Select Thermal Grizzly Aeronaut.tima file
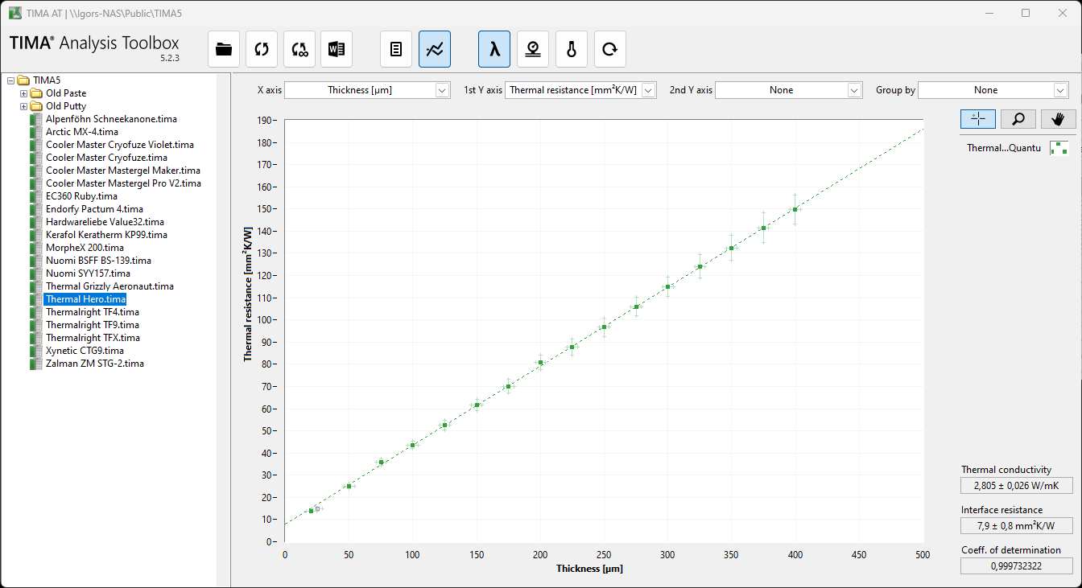Image resolution: width=1082 pixels, height=588 pixels. pos(109,286)
